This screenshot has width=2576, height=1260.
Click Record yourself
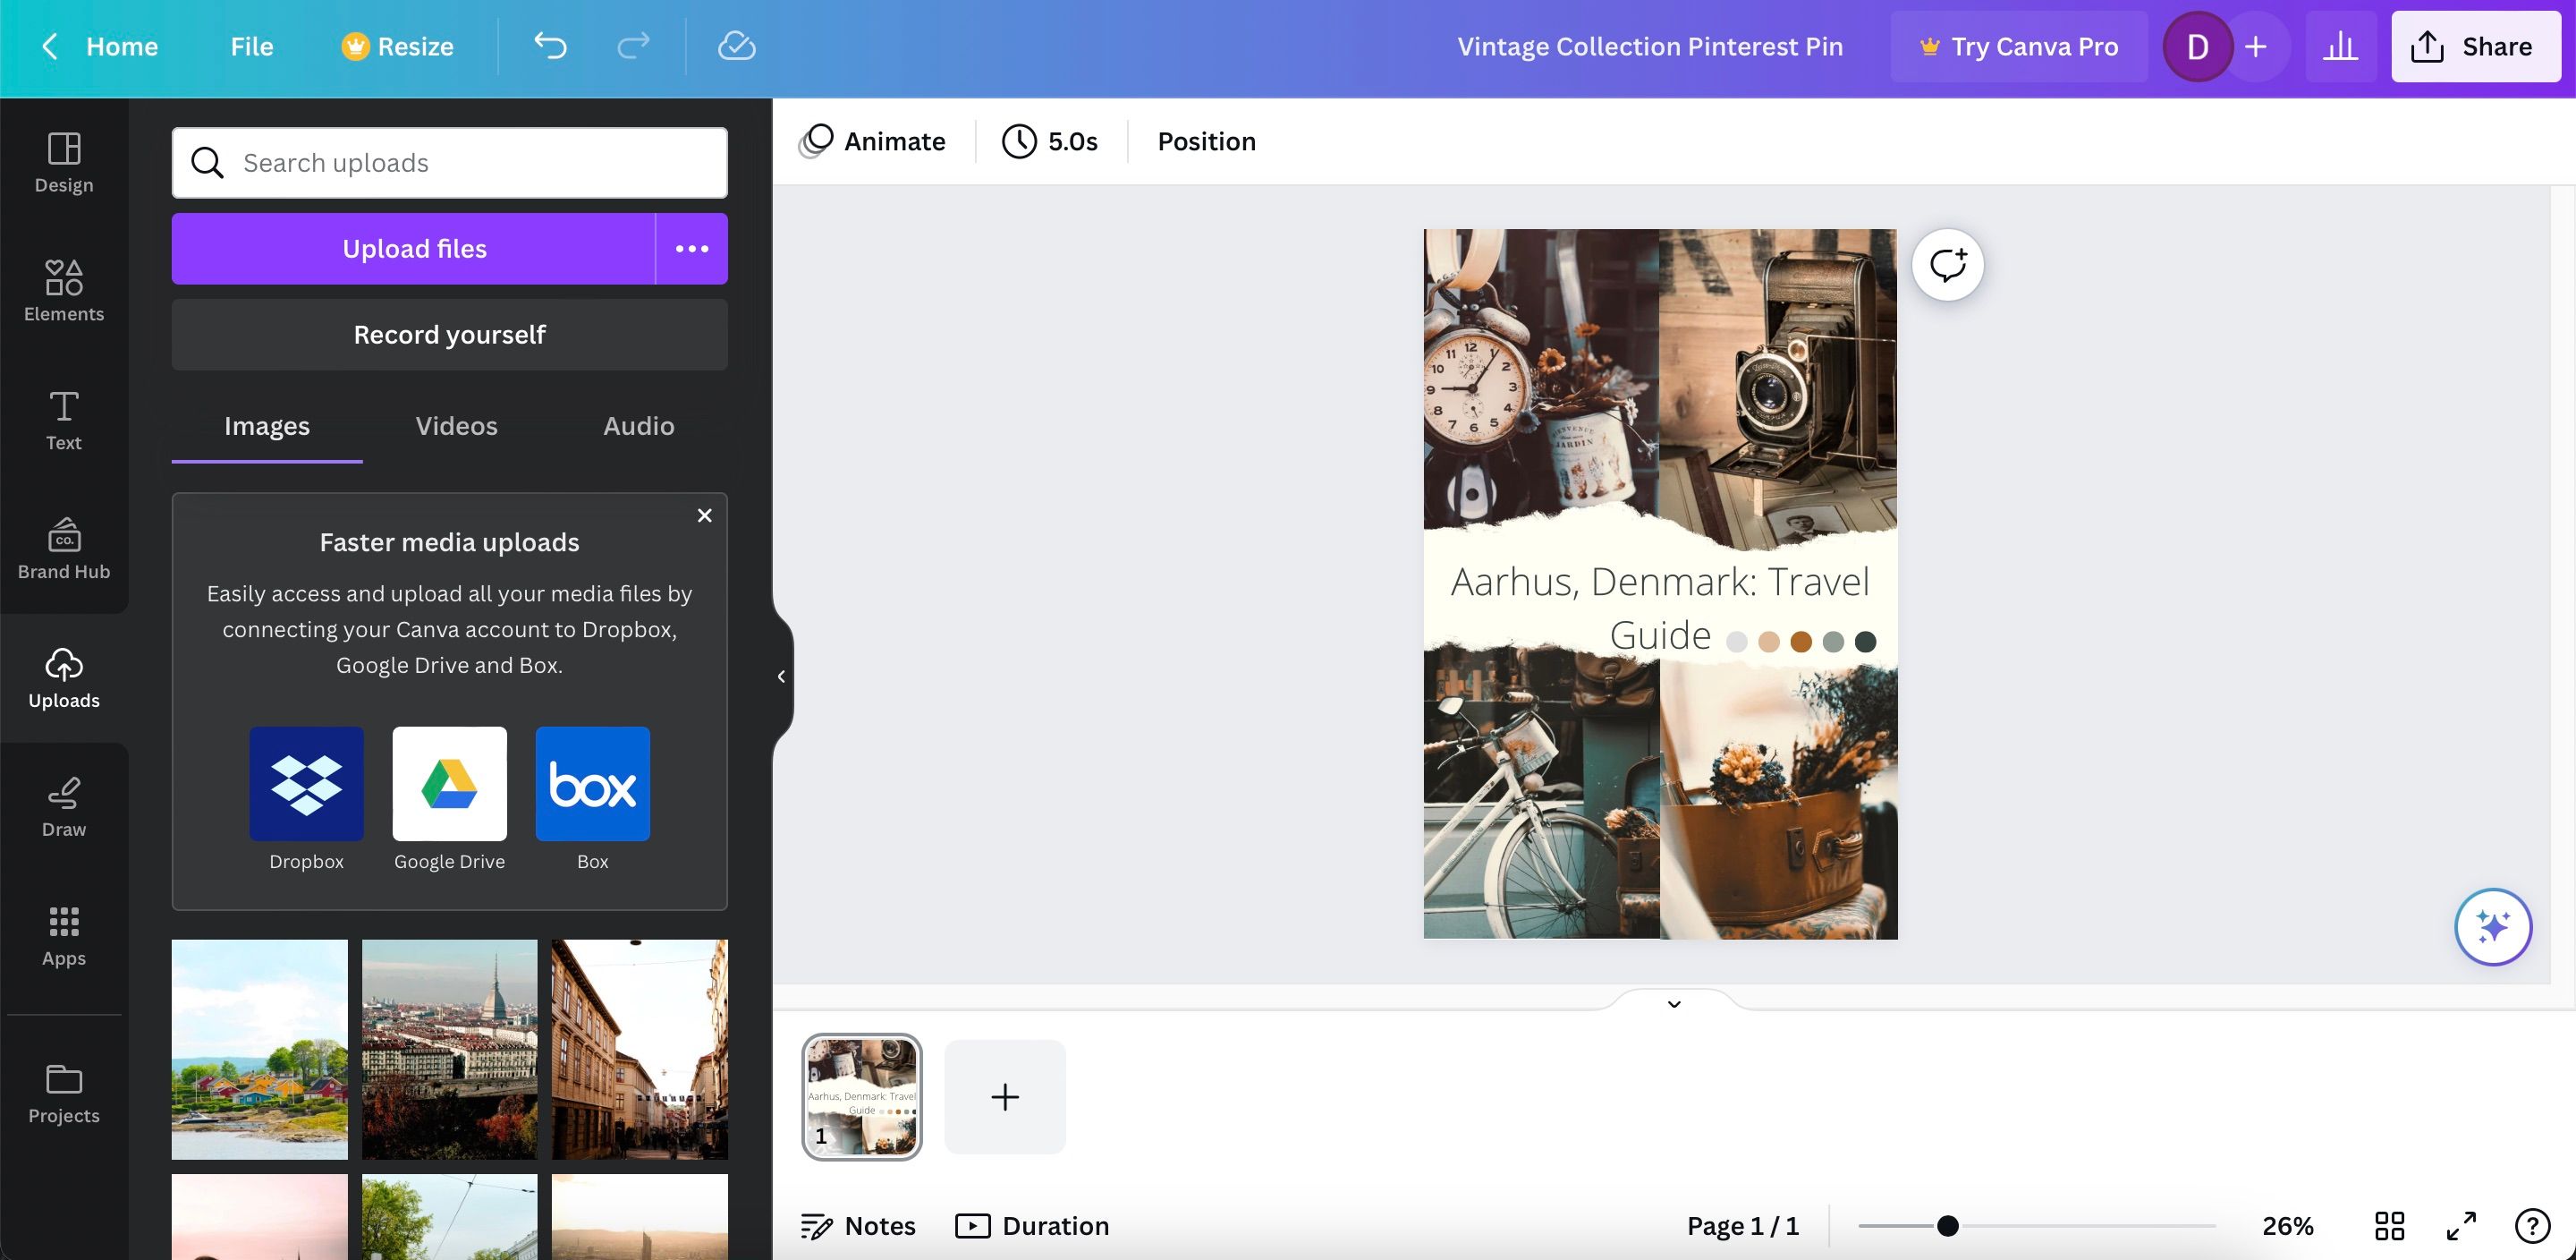click(449, 335)
